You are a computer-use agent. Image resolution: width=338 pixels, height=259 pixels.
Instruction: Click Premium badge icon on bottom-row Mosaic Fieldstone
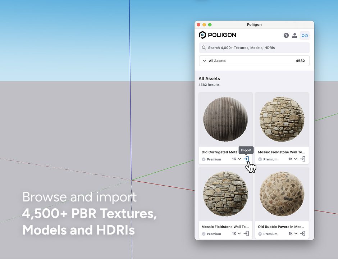[204, 234]
